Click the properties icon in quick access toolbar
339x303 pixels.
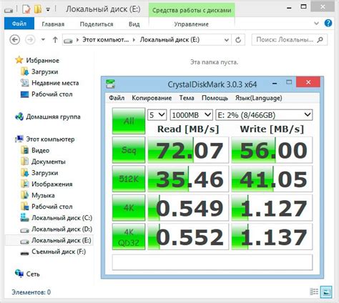(x=26, y=9)
